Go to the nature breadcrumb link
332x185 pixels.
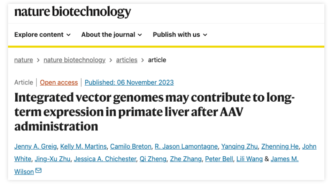tap(23, 60)
